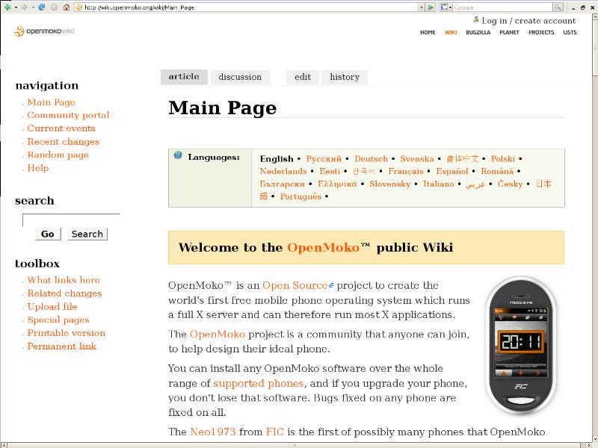
Task: View the history tab
Action: point(345,78)
